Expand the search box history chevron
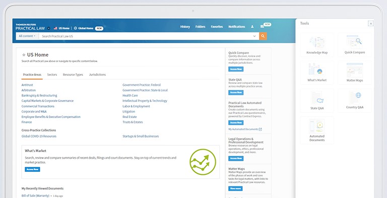This screenshot has height=198, width=387. pyautogui.click(x=254, y=36)
